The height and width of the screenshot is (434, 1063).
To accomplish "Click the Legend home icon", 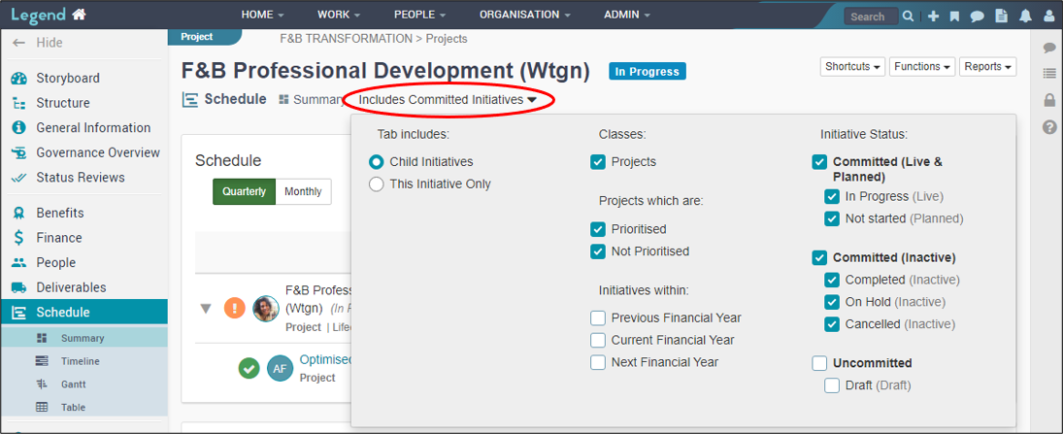I will (79, 15).
